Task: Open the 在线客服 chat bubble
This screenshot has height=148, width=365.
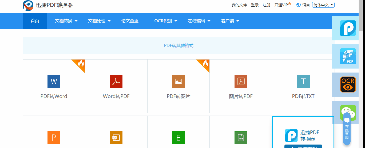Action: tap(347, 129)
